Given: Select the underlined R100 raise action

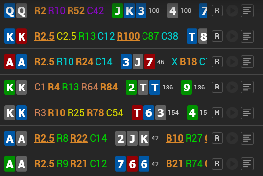Looking at the screenshot, I should [128, 36].
